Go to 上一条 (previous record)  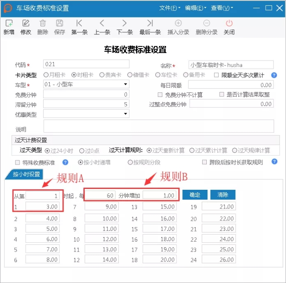click(102, 23)
